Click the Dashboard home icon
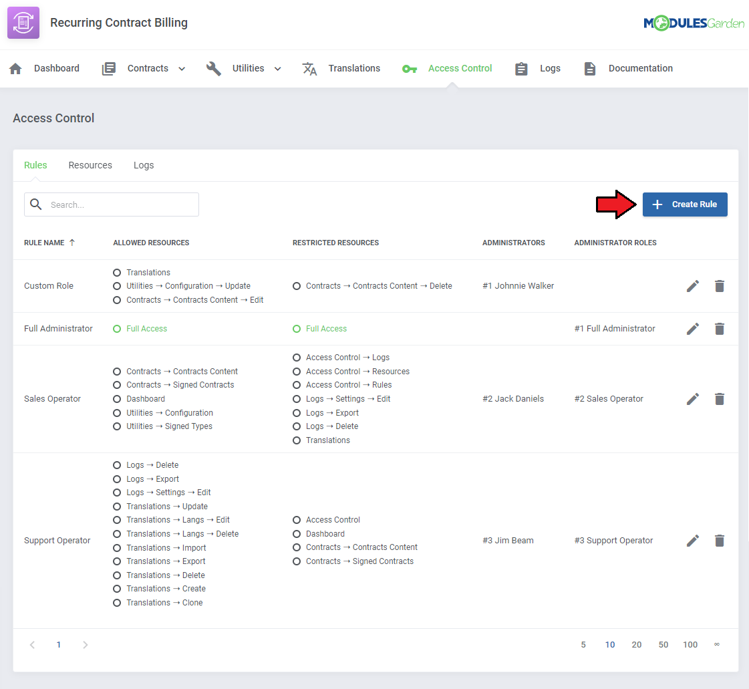The width and height of the screenshot is (749, 689). tap(15, 69)
